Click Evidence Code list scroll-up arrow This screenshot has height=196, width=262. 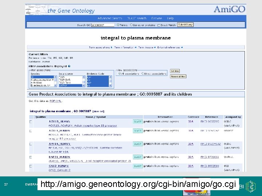pos(110,77)
